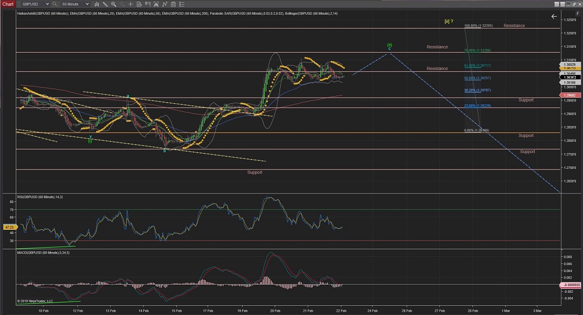Viewport: 583px width, 315px height.
Task: Open the bar type chart style icon
Action: click(x=96, y=4)
